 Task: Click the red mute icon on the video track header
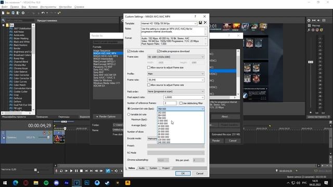[x=44, y=133]
